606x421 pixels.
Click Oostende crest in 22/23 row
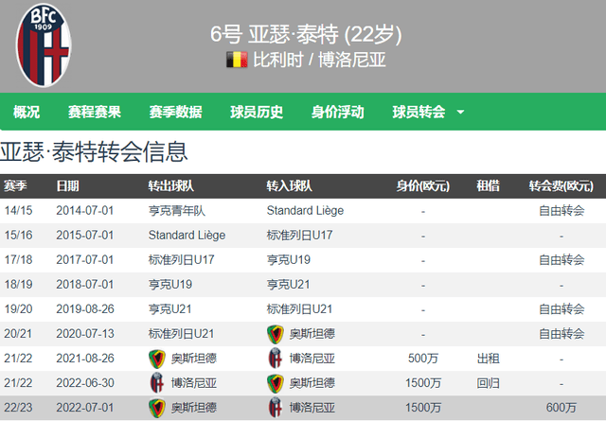click(x=157, y=409)
